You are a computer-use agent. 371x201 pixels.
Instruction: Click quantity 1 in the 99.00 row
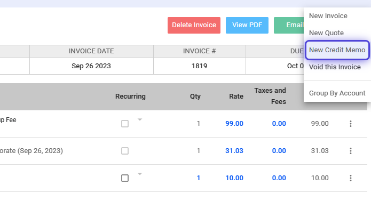click(199, 124)
